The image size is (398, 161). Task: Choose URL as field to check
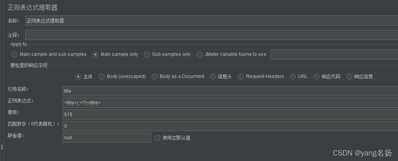(x=293, y=76)
